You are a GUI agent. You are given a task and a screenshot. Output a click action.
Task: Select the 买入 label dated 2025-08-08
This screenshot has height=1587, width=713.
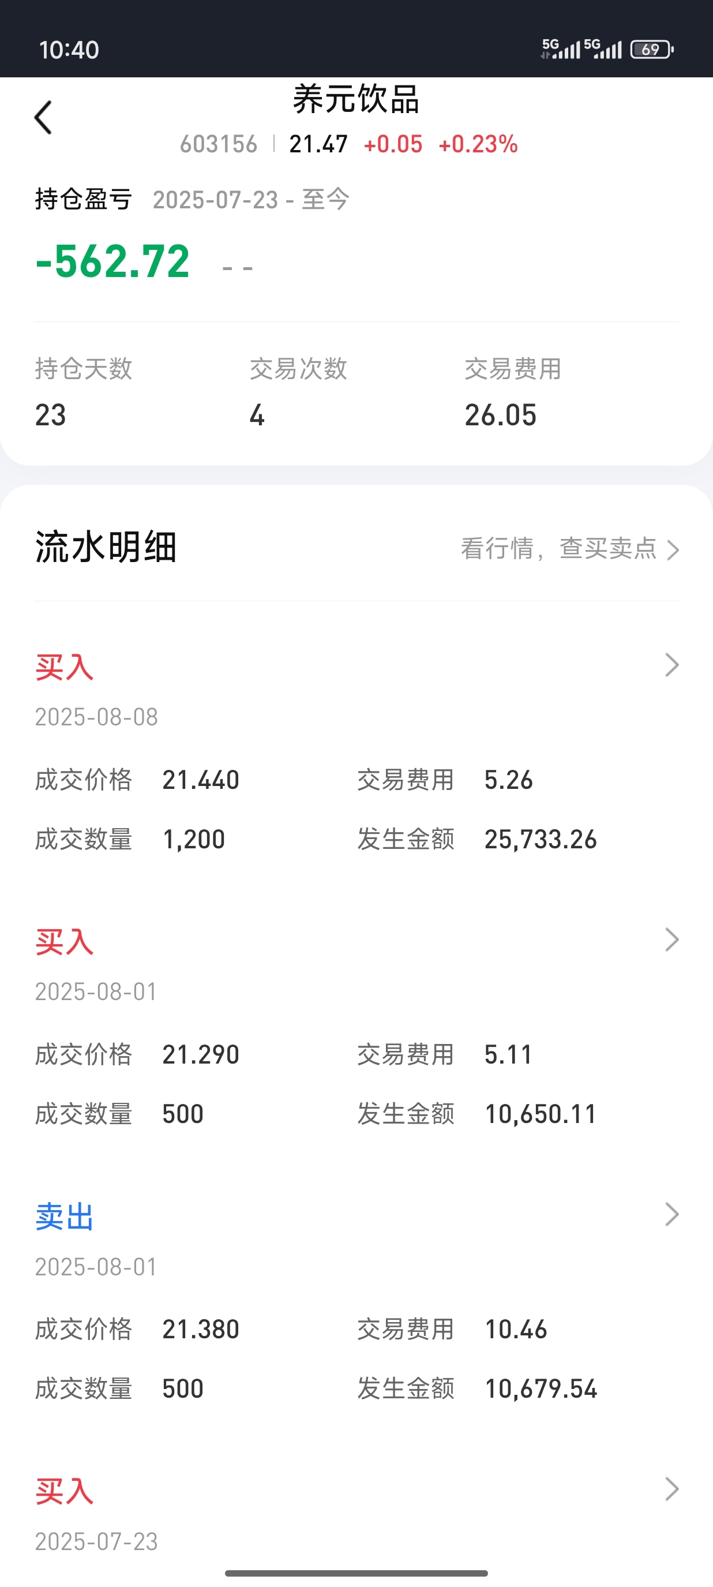click(x=64, y=667)
